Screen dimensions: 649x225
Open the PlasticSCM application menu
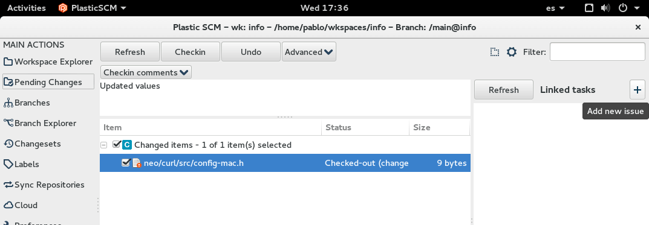[x=93, y=8]
